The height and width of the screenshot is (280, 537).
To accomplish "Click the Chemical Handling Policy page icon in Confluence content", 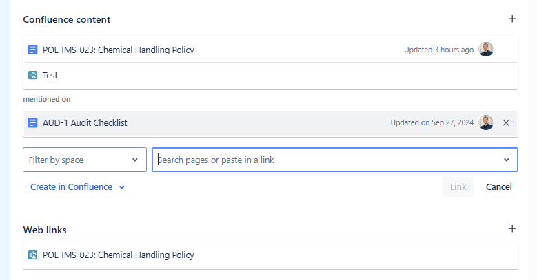I will pos(32,50).
